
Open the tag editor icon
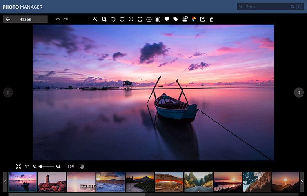pos(176,19)
